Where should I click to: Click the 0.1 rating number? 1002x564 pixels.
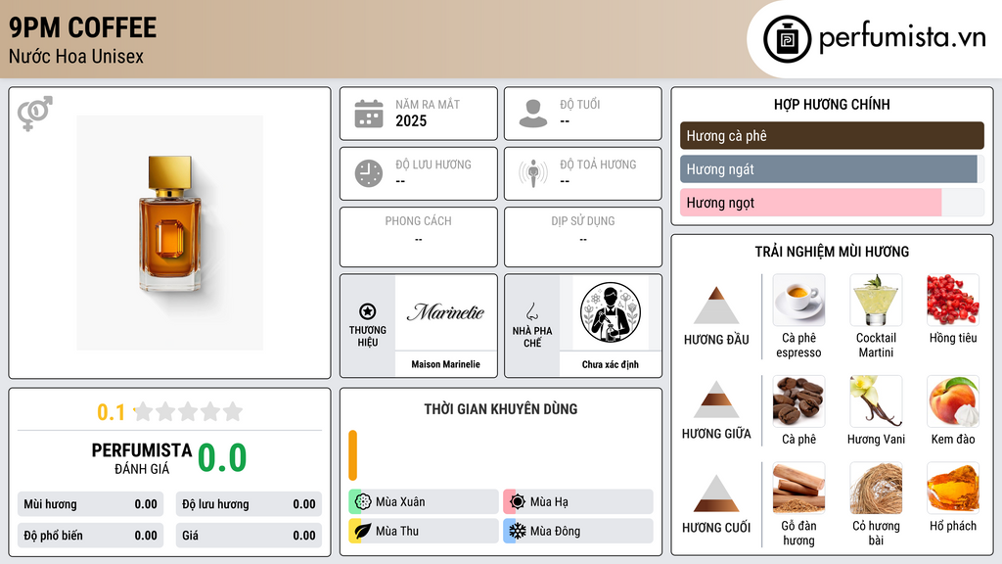point(111,412)
